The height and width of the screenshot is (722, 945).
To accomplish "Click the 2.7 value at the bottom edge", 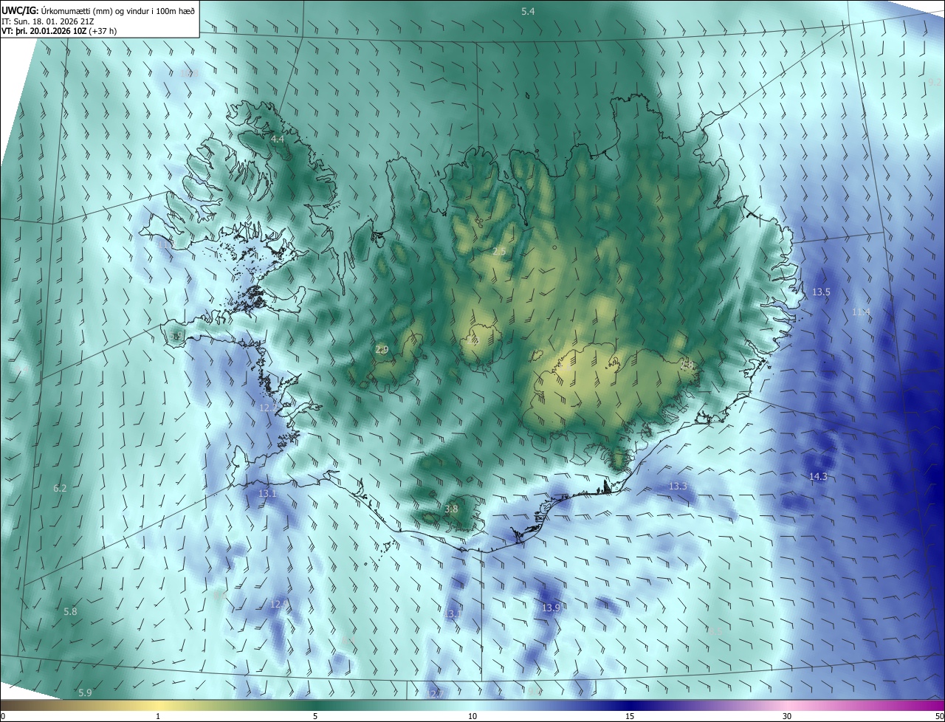I will pos(436,693).
